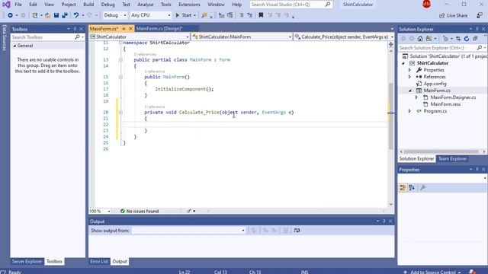
Task: Click Sync with Active Document icon
Action: [458, 39]
